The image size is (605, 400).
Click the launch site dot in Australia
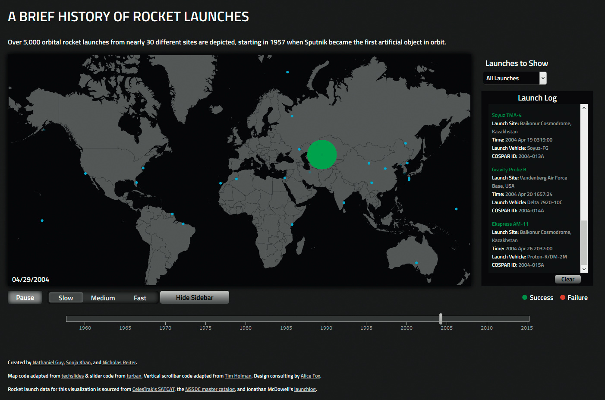click(416, 263)
